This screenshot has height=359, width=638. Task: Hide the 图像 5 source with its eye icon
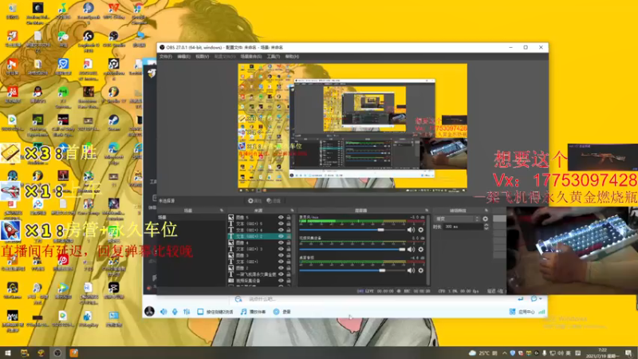click(281, 217)
